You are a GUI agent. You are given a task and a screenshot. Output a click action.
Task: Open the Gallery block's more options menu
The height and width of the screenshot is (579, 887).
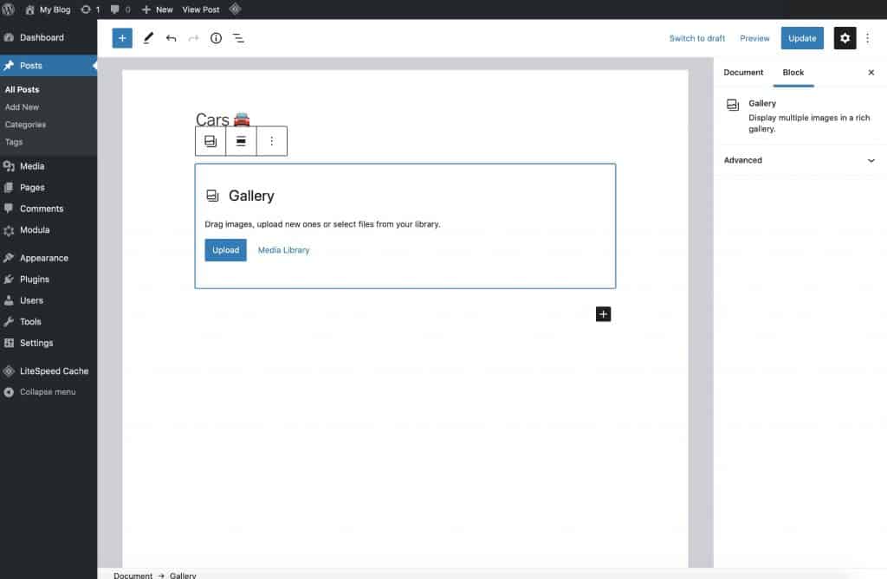[x=272, y=140]
